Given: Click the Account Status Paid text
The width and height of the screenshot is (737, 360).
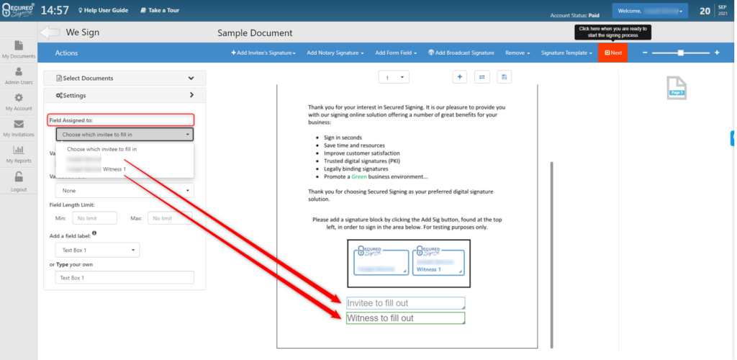Looking at the screenshot, I should (575, 16).
